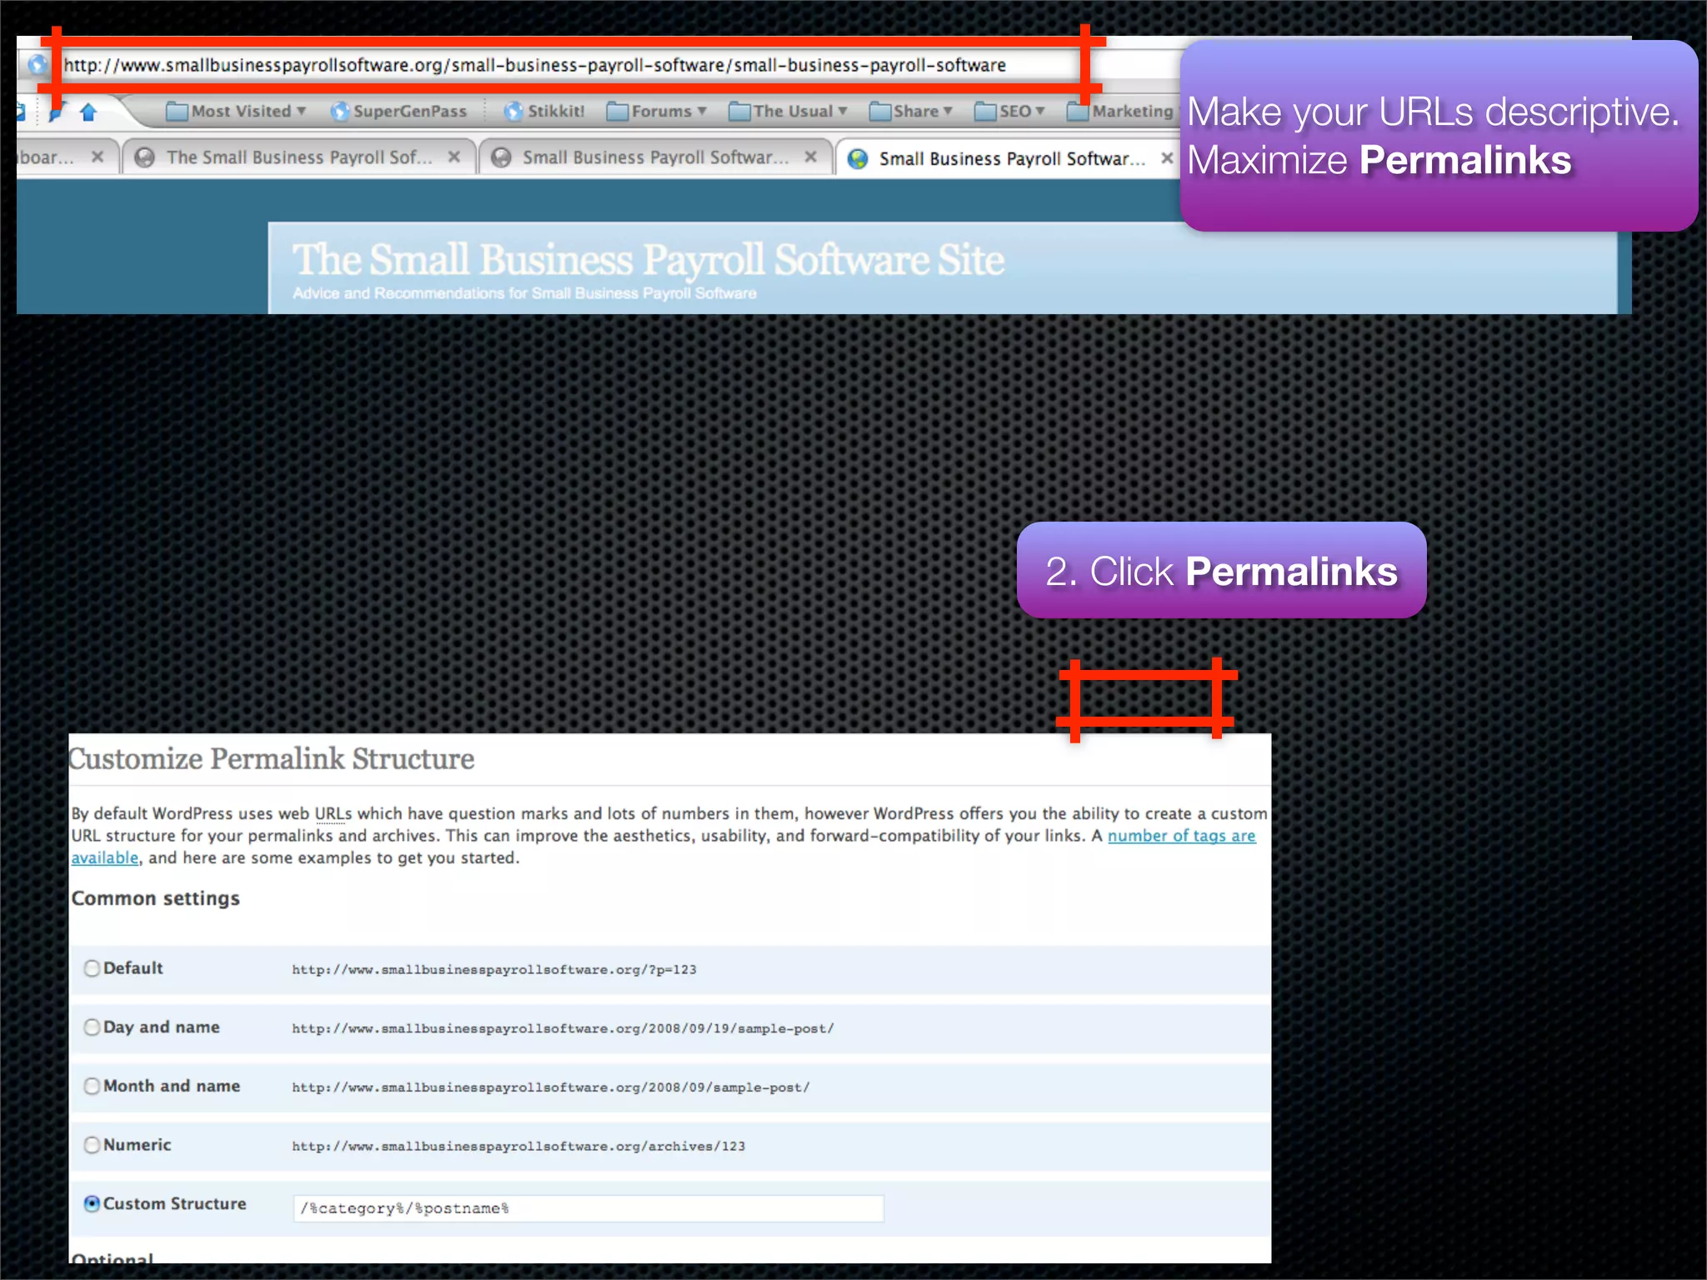Screen dimensions: 1707x1280
Task: Select the Day and name radio button
Action: 92,1027
